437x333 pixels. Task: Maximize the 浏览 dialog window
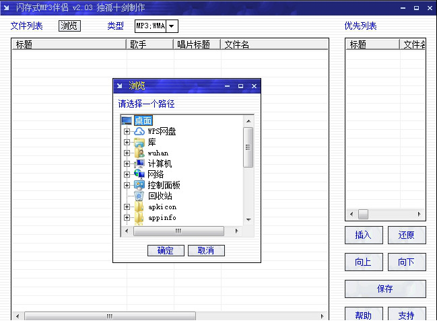240,86
